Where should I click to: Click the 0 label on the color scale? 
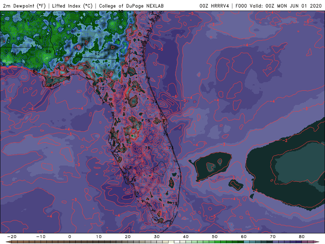coord(69,237)
